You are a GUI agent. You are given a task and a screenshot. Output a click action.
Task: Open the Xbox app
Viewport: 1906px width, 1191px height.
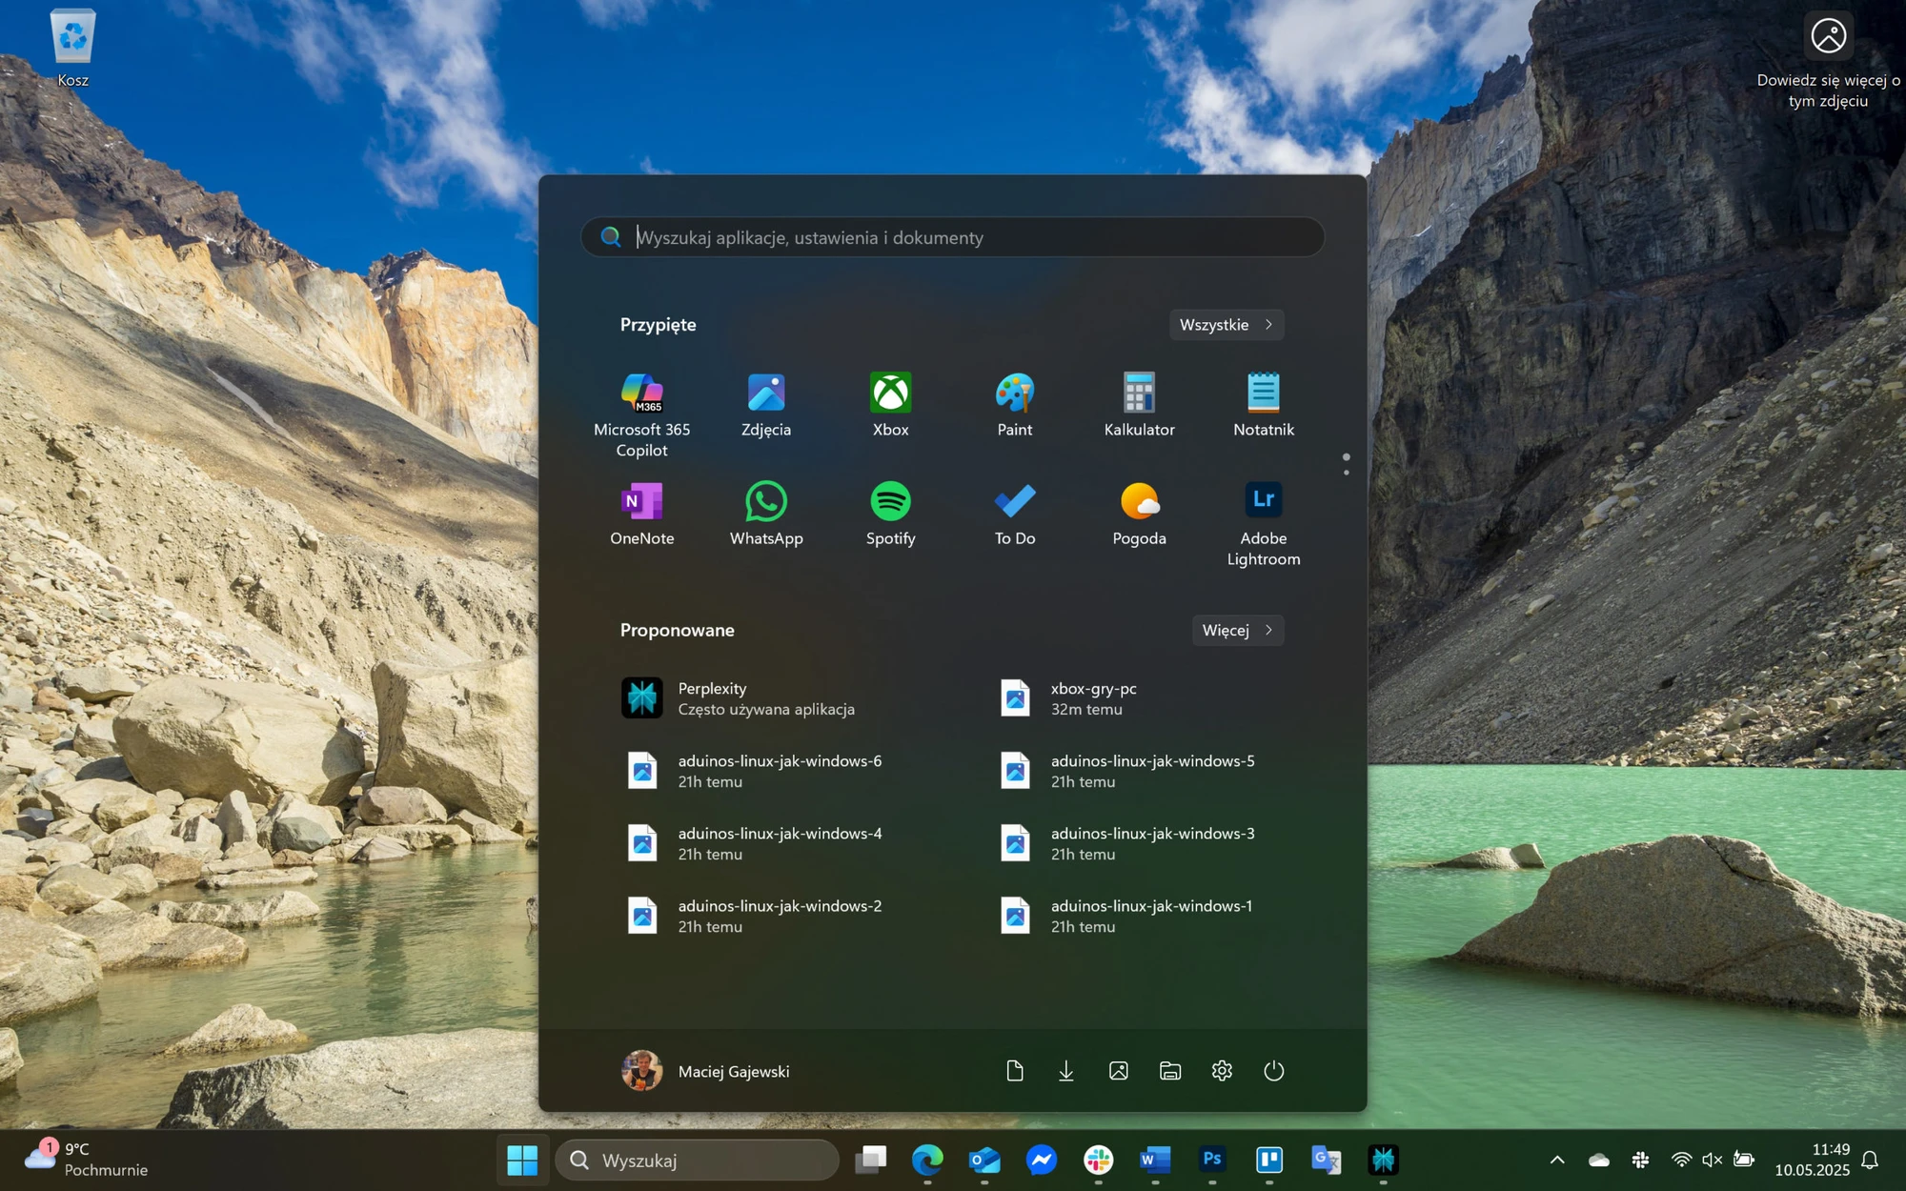890,406
